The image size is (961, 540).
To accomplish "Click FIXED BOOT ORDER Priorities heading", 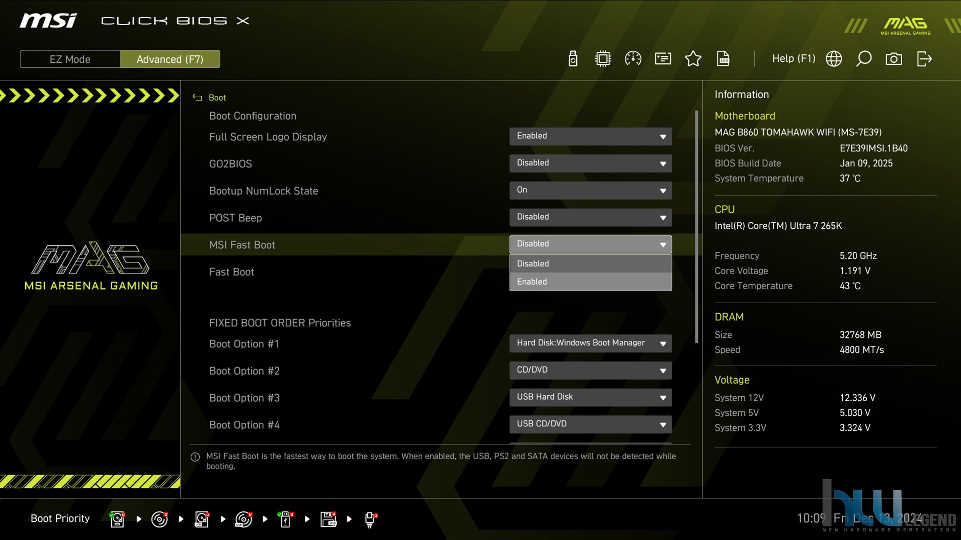I will pyautogui.click(x=280, y=323).
